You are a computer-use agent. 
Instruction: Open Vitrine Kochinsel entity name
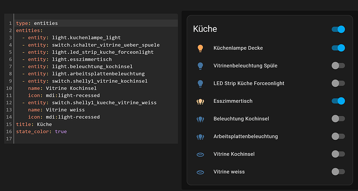tap(234, 154)
